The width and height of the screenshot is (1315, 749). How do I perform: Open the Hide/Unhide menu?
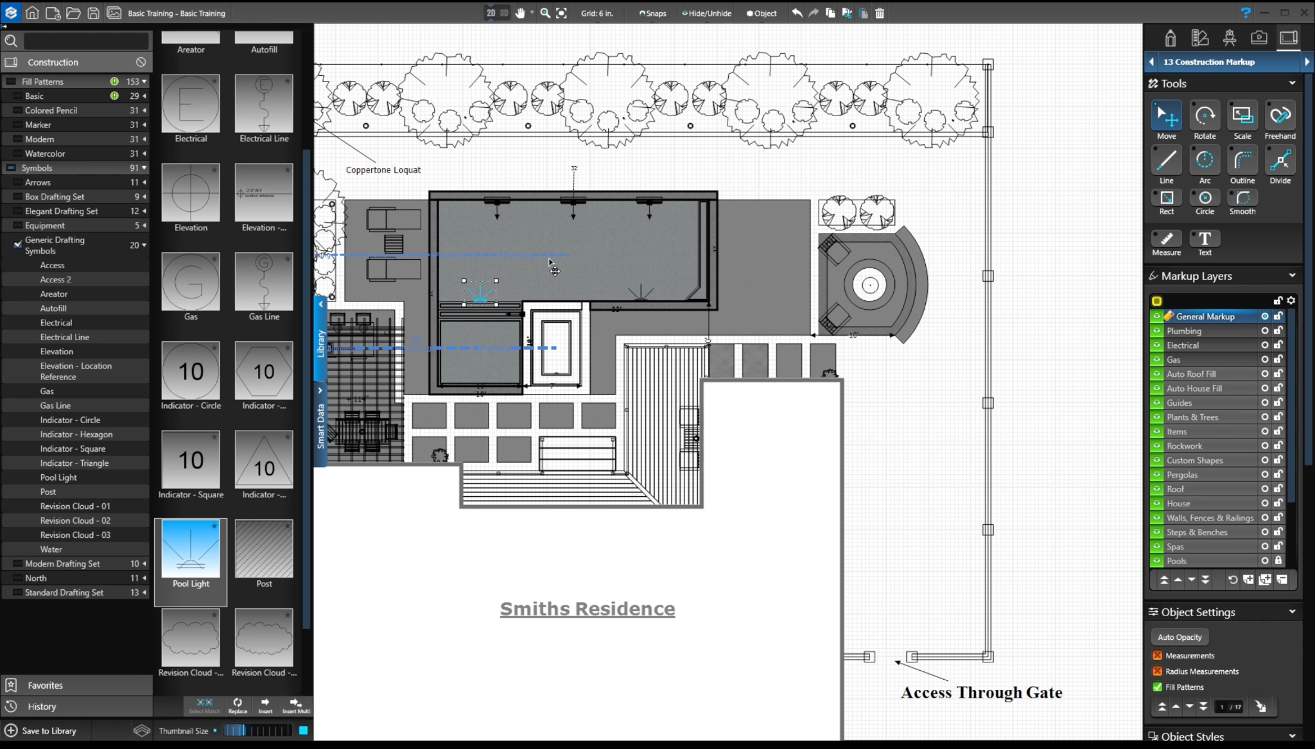(x=706, y=13)
